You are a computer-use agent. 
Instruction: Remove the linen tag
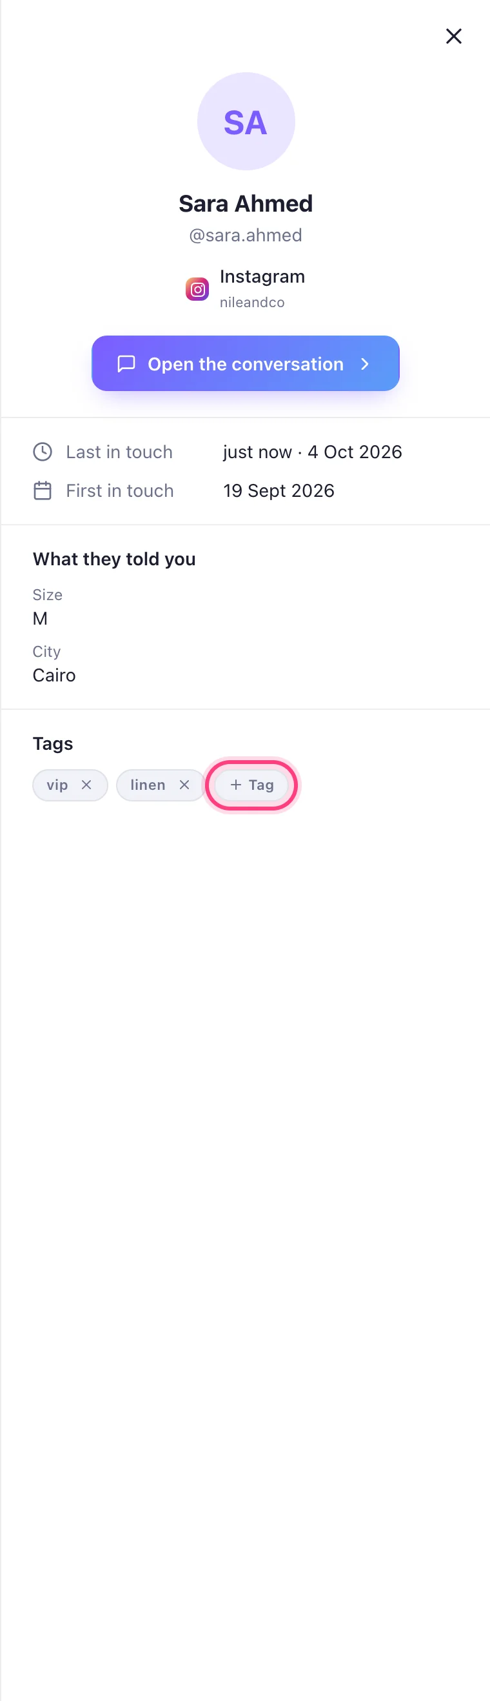click(184, 785)
